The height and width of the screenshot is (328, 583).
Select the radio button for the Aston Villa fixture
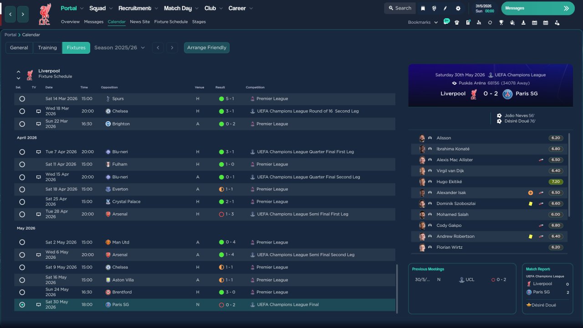(22, 280)
